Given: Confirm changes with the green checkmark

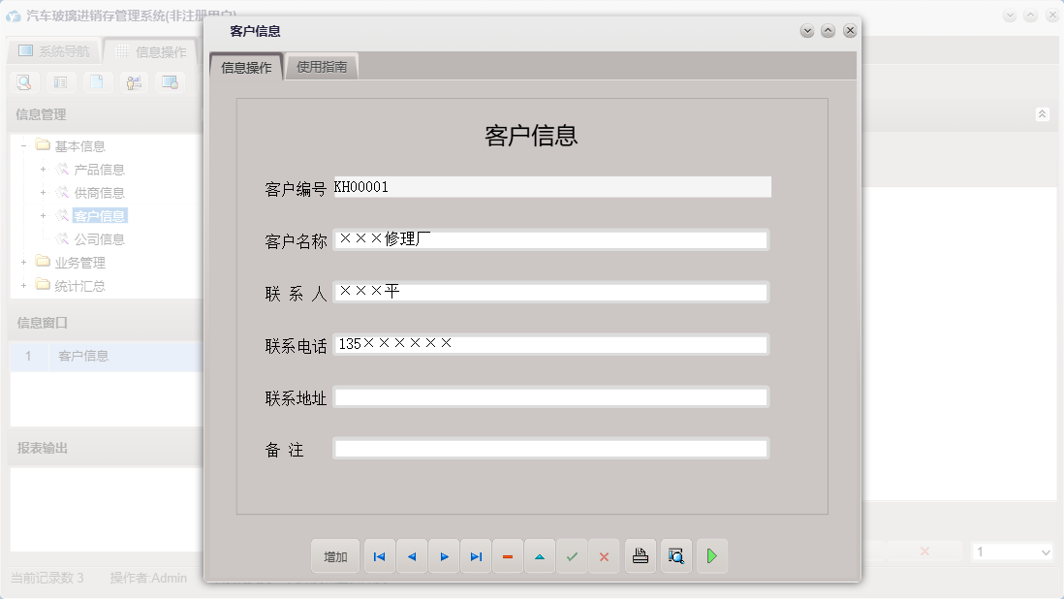Looking at the screenshot, I should click(572, 555).
